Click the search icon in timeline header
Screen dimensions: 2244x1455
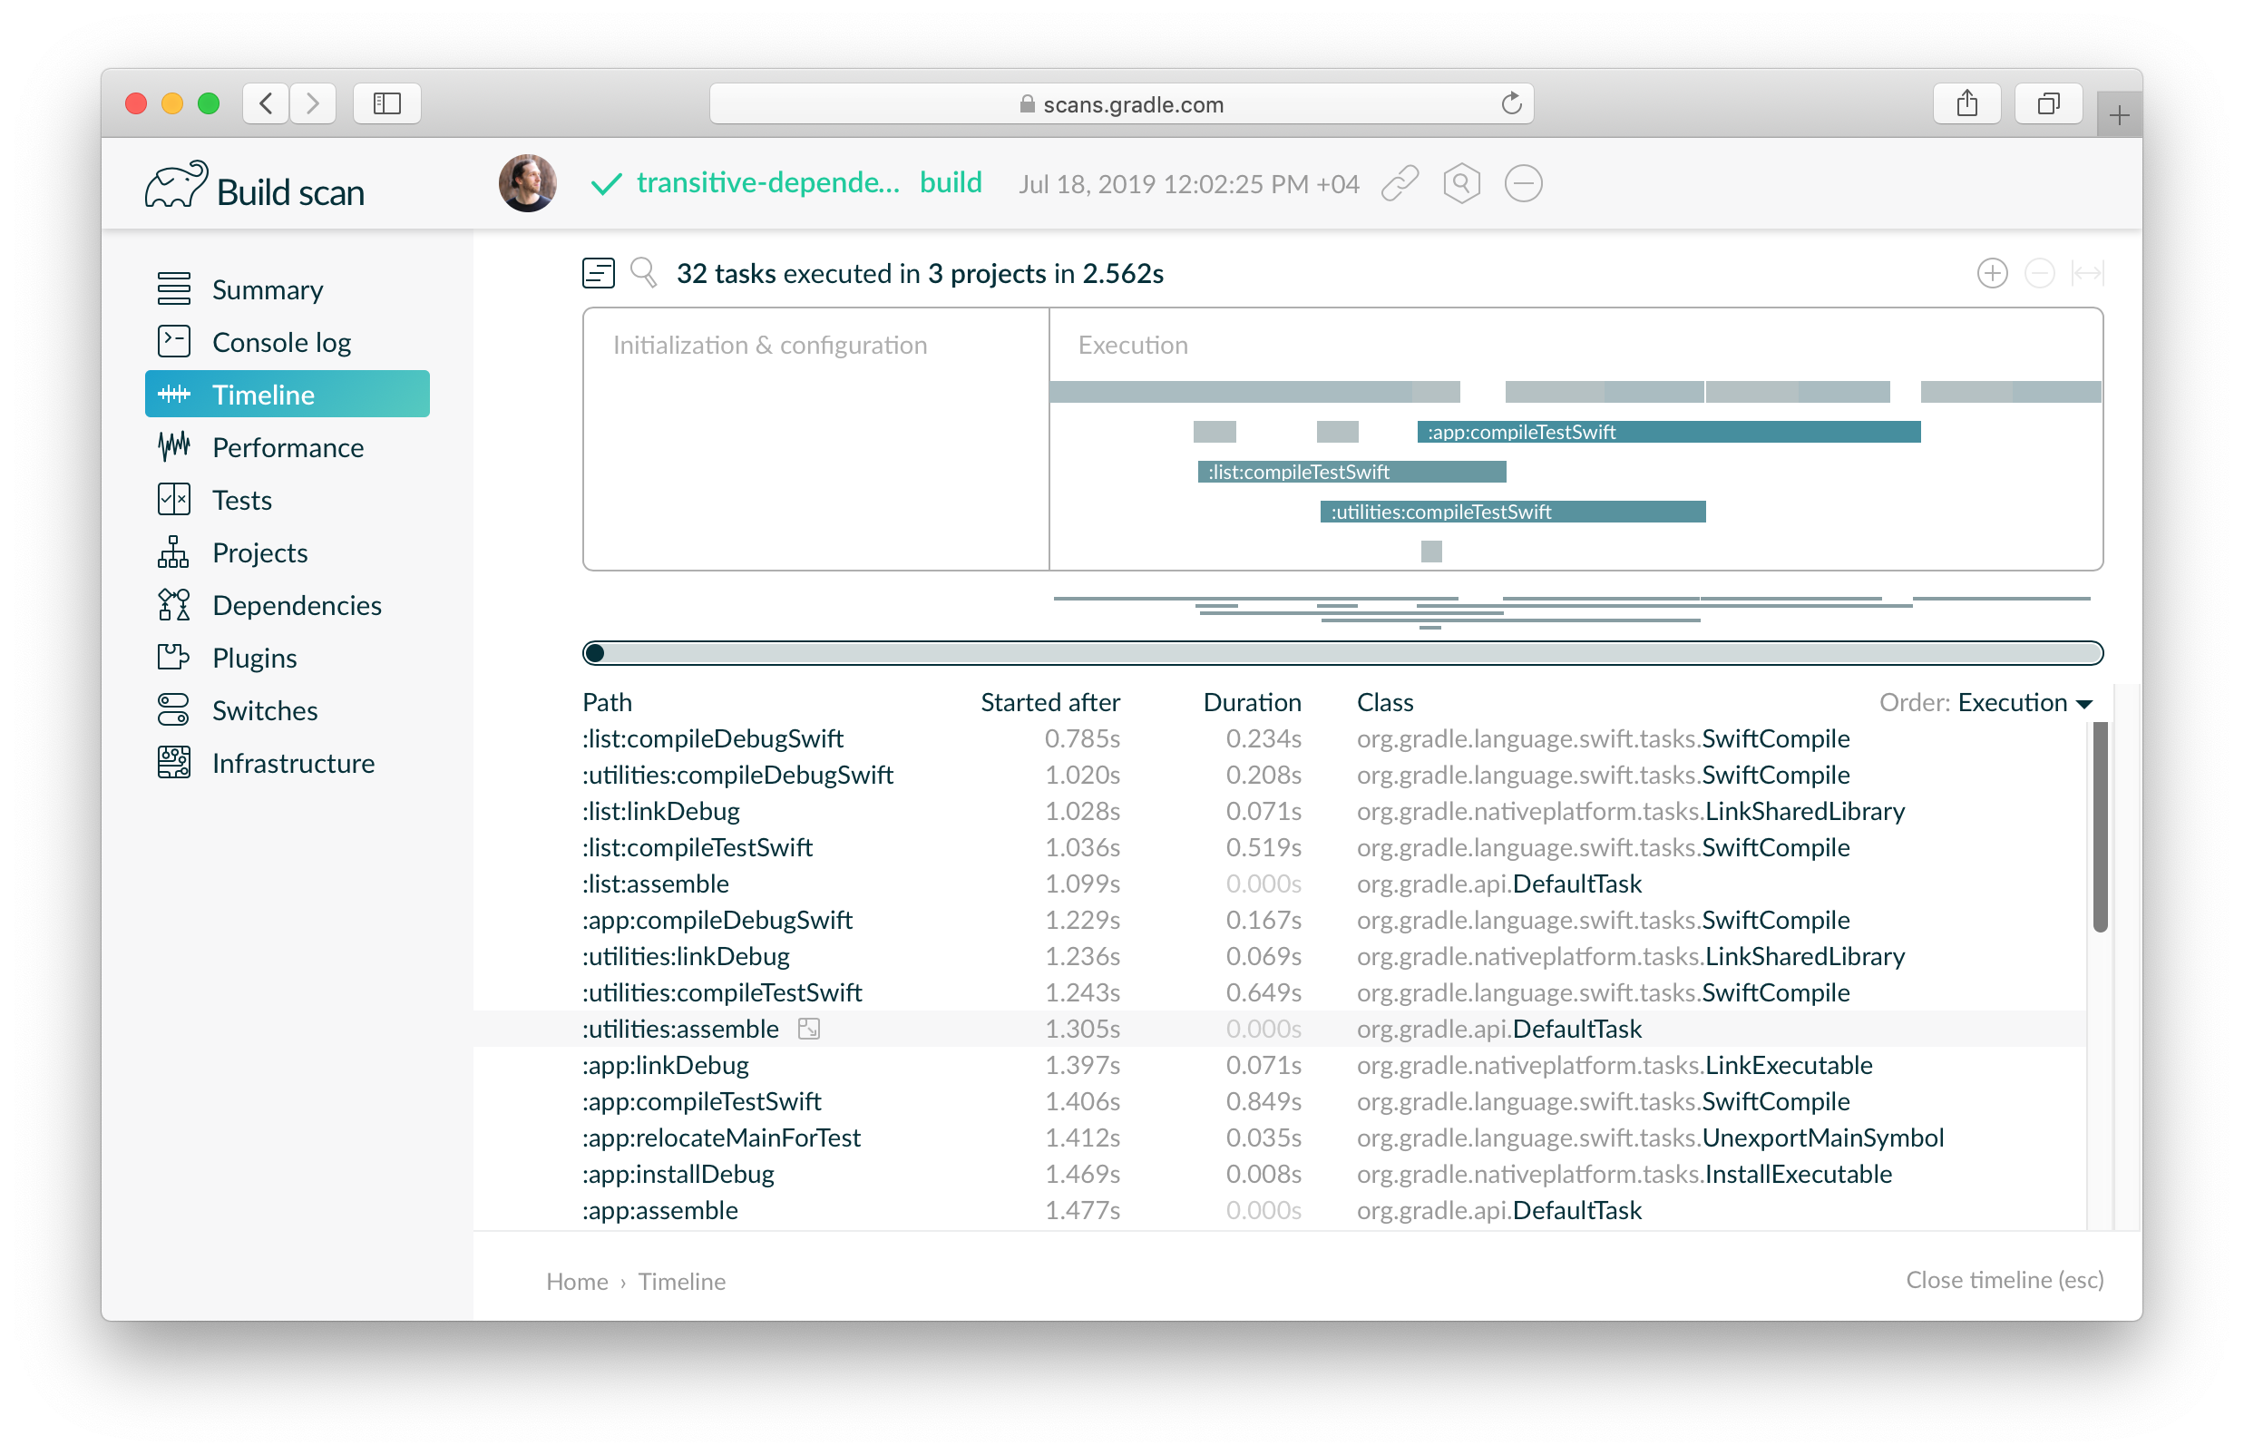(641, 273)
